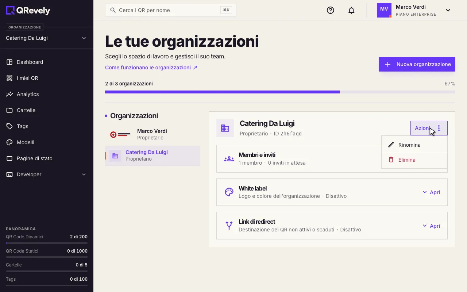The image size is (467, 292).
Task: Click the building icon in the Catering Da Luigi list row
Action: click(x=115, y=156)
